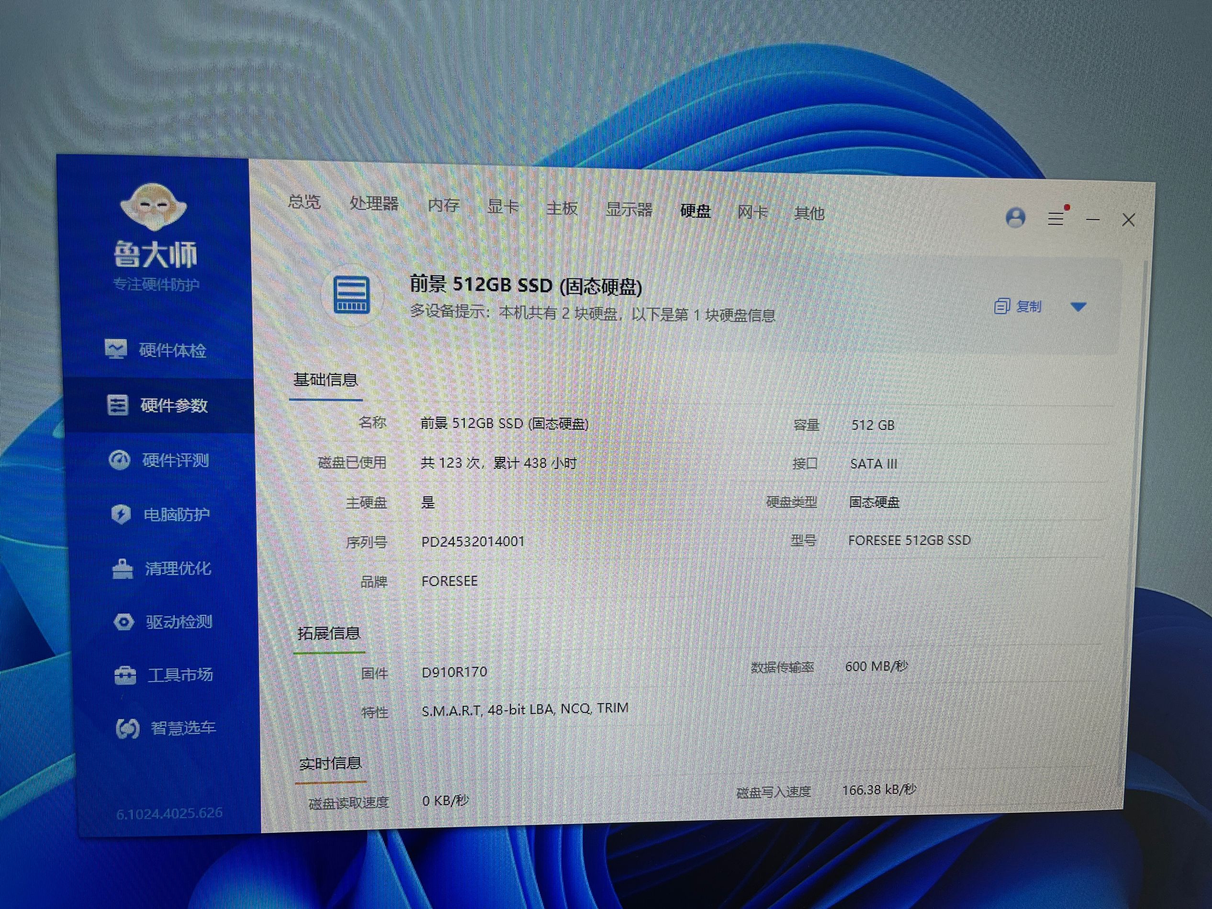Click the 复制 copy button
Image resolution: width=1212 pixels, height=909 pixels.
[x=1018, y=306]
